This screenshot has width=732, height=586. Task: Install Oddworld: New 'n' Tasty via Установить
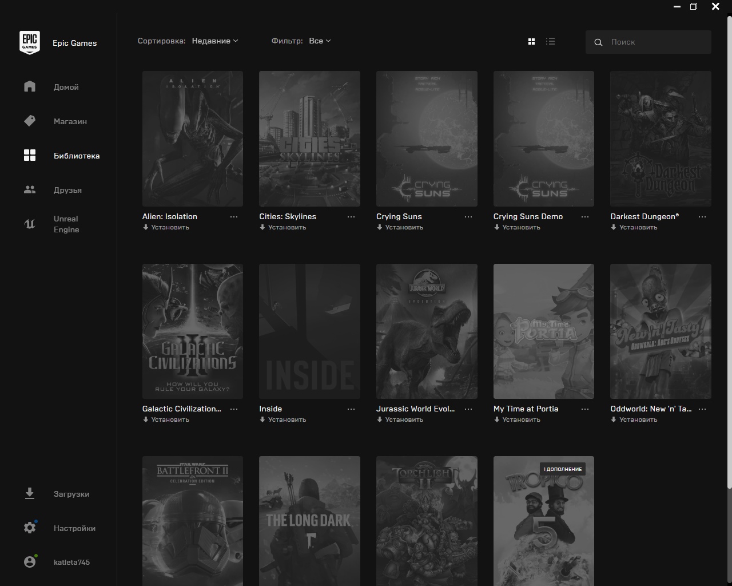point(634,419)
